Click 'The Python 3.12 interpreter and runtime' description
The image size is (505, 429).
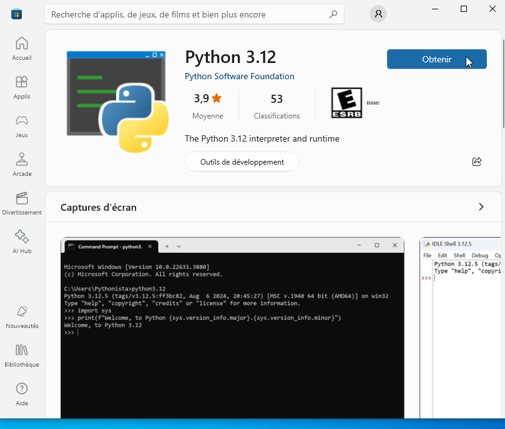262,138
